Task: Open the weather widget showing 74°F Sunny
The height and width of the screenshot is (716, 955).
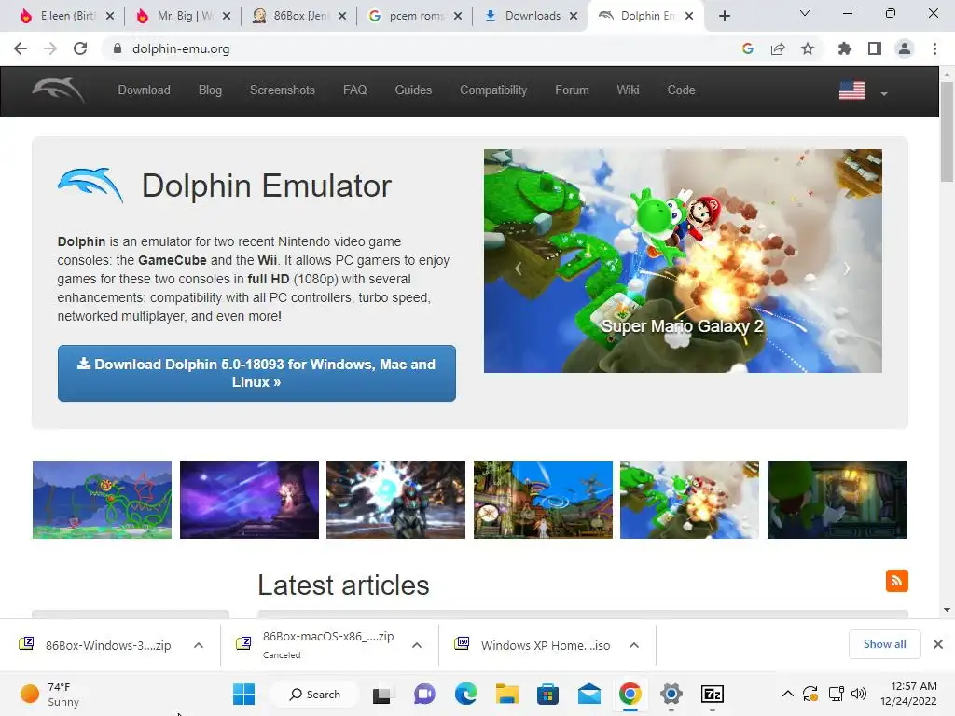Action: pos(52,694)
